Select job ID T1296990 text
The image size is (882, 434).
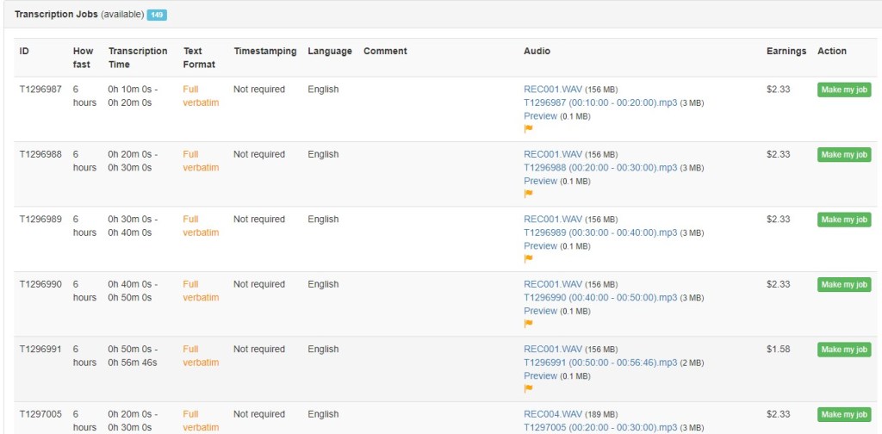(40, 284)
